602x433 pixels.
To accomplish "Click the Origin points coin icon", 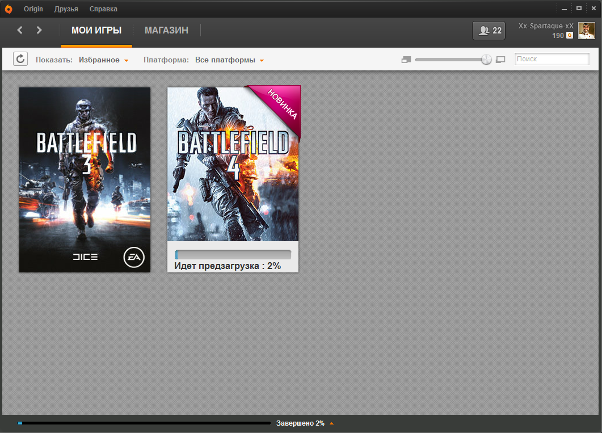I will 570,36.
